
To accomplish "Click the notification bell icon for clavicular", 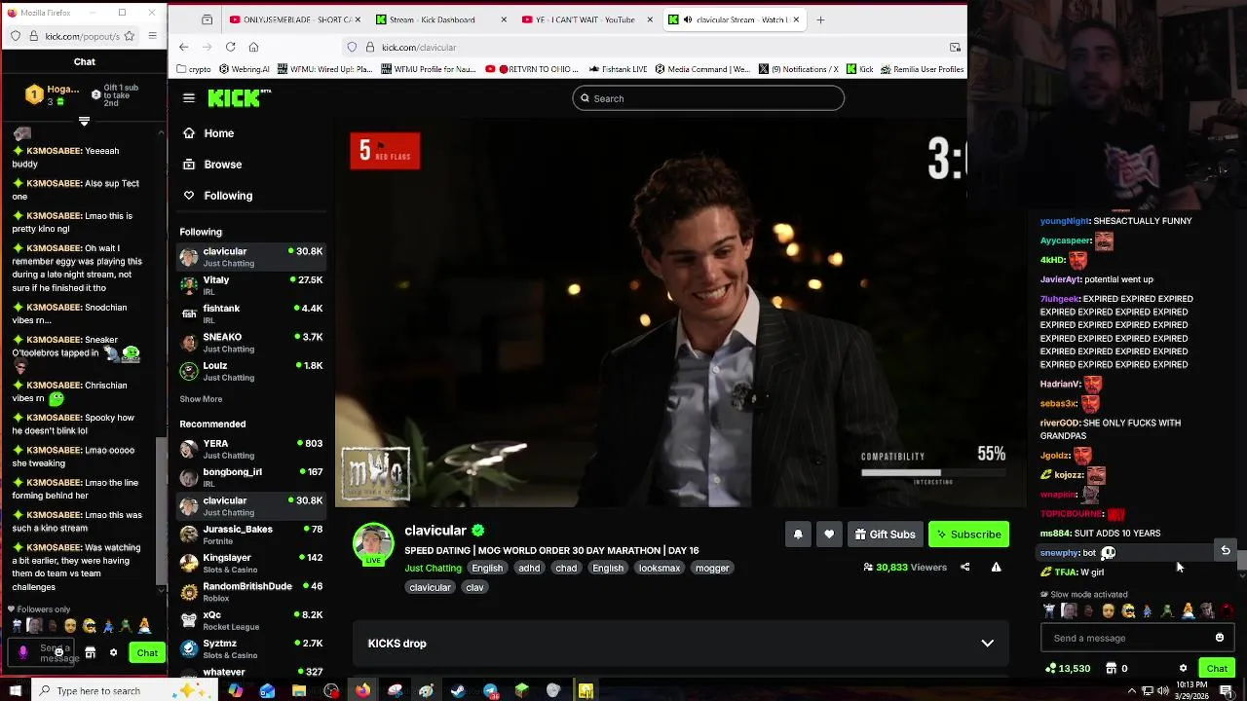I will click(x=798, y=534).
